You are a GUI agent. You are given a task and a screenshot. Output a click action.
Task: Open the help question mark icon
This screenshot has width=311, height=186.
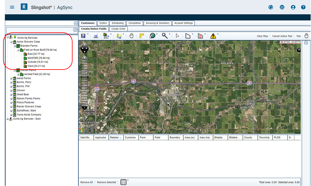[303, 7]
